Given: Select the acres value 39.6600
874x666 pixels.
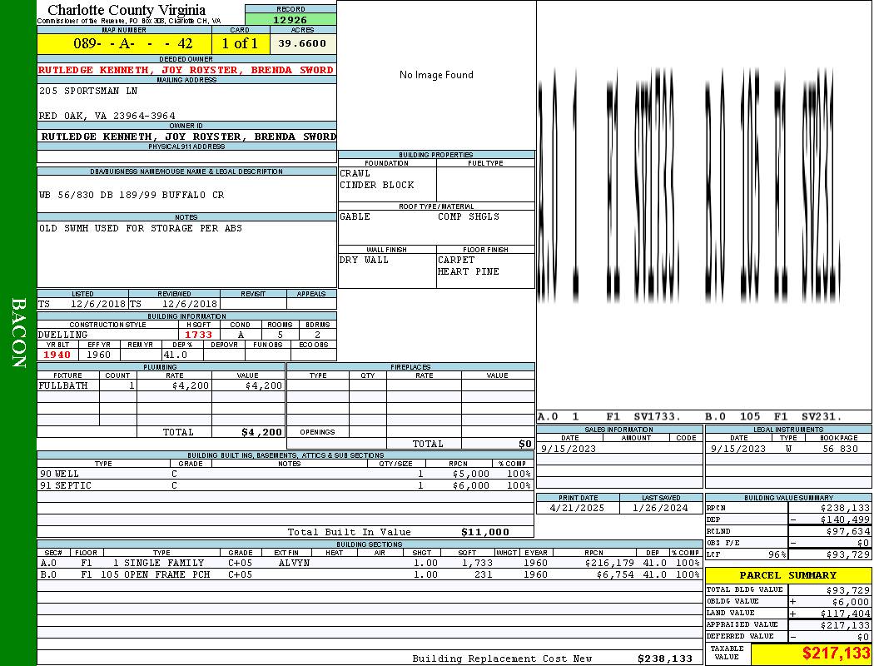Looking at the screenshot, I should pos(302,43).
